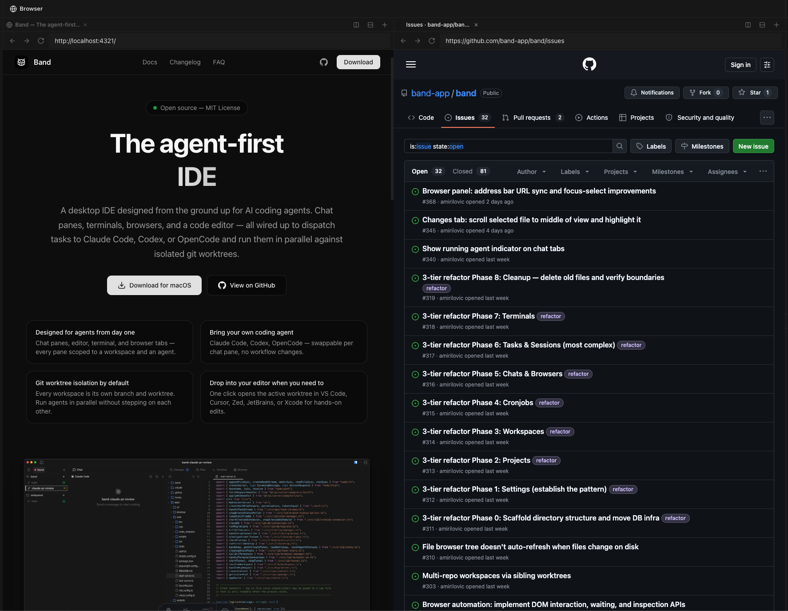788x611 pixels.
Task: Switch to the Code tab
Action: point(421,118)
